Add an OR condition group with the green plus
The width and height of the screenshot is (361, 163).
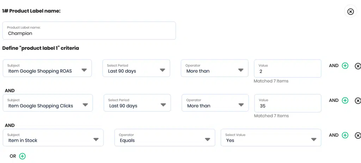coord(22,156)
